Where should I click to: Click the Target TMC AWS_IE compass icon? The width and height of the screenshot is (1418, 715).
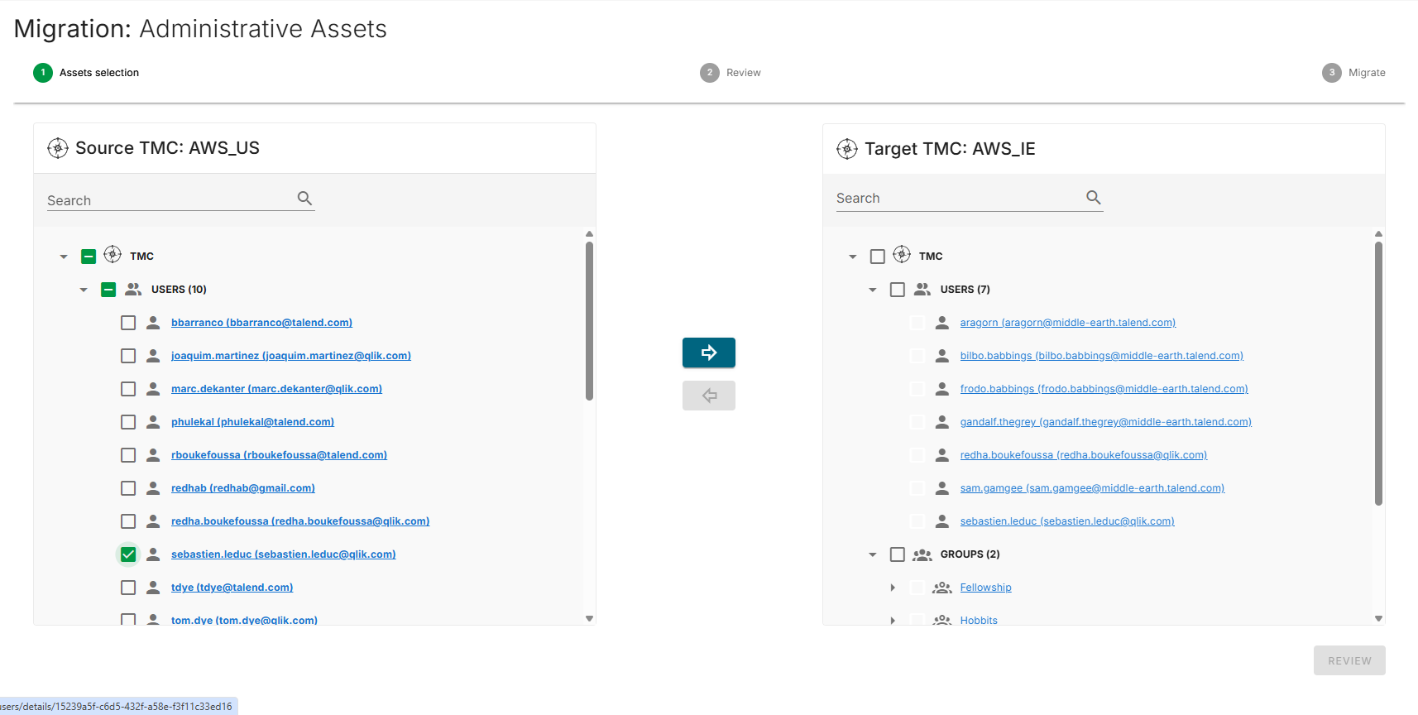847,149
